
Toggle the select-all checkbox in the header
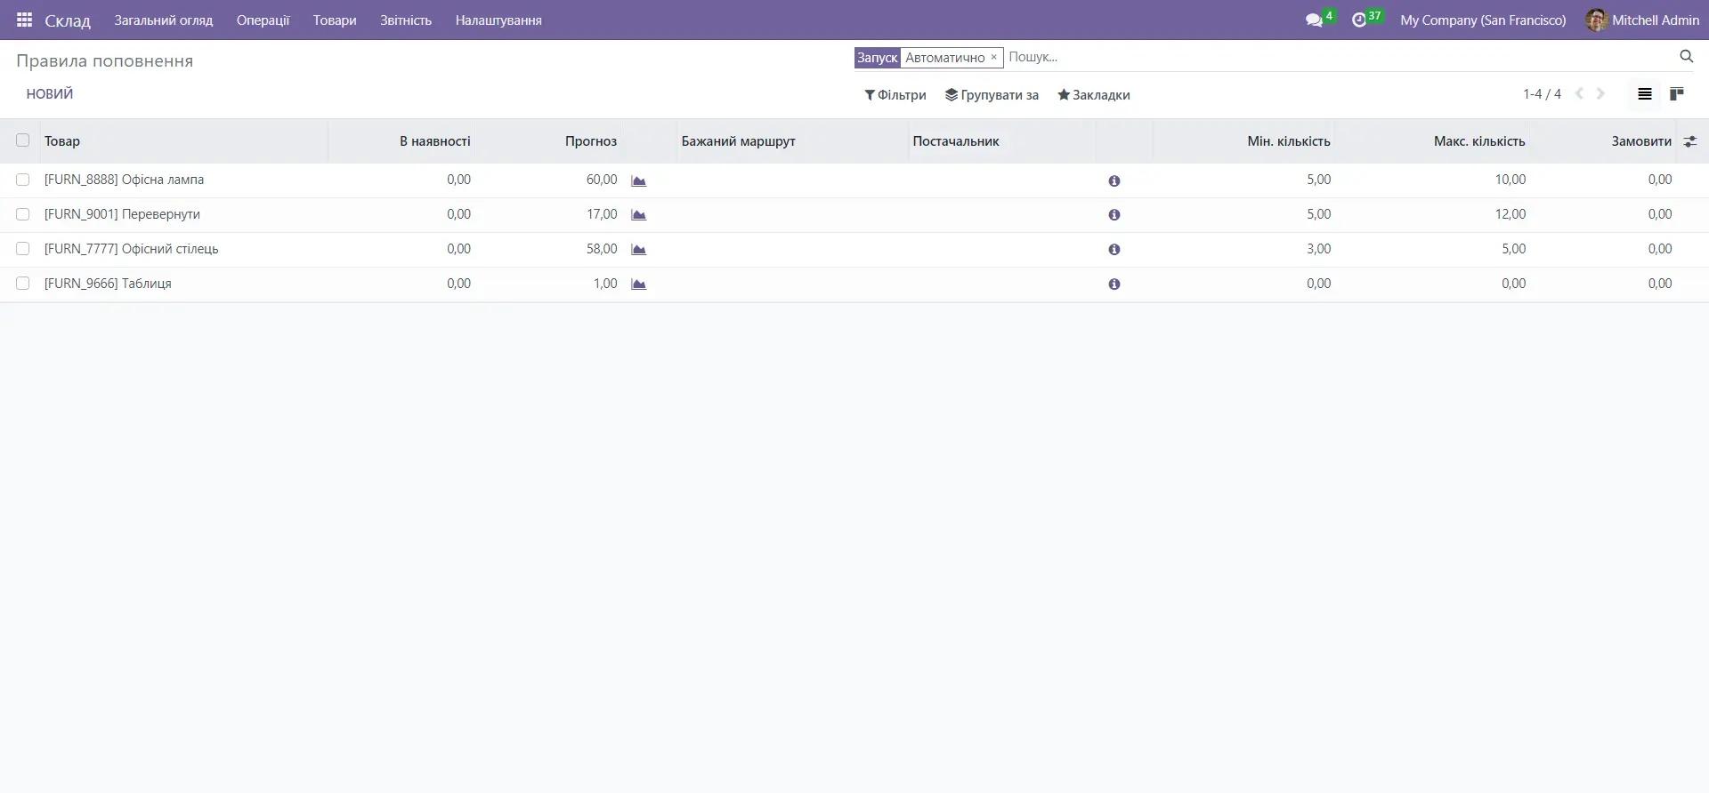23,140
